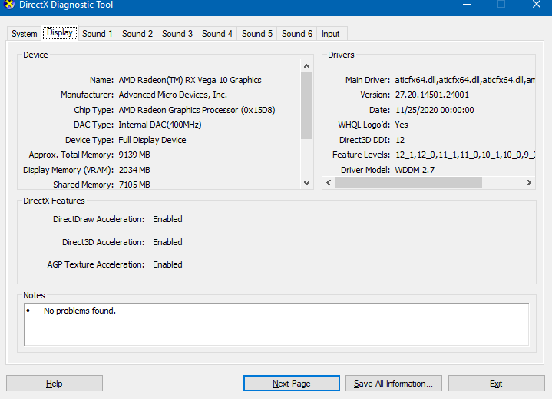Click 'Internal DAC(400MHz)' value
The image size is (552, 399).
(x=160, y=125)
